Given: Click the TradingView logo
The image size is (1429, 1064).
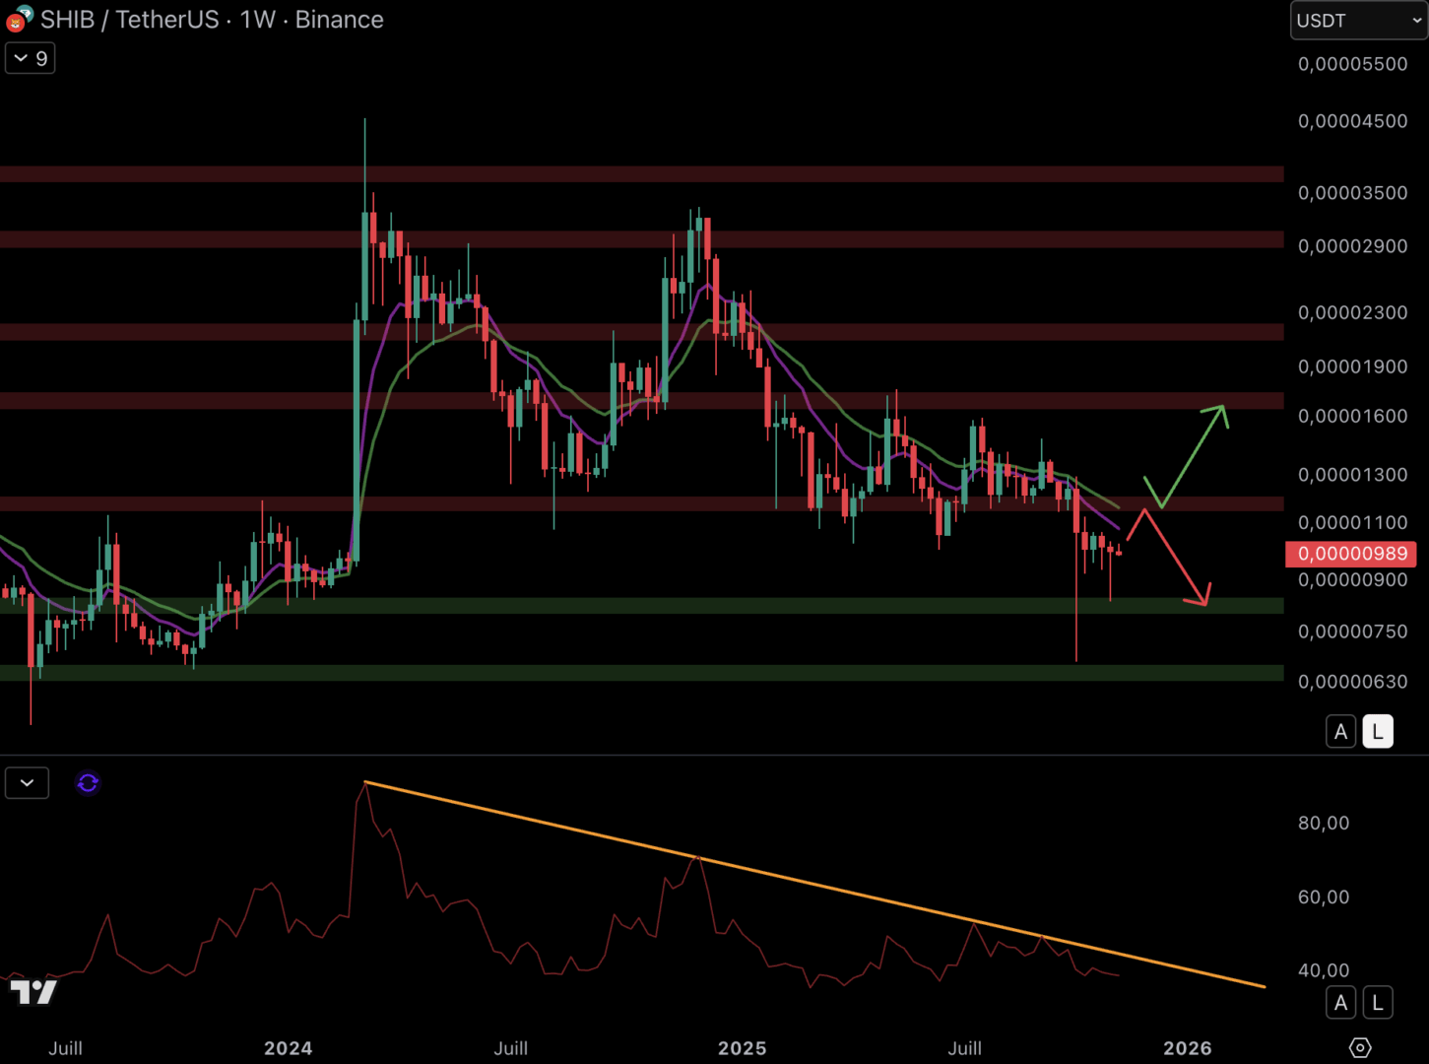Looking at the screenshot, I should click(x=33, y=992).
